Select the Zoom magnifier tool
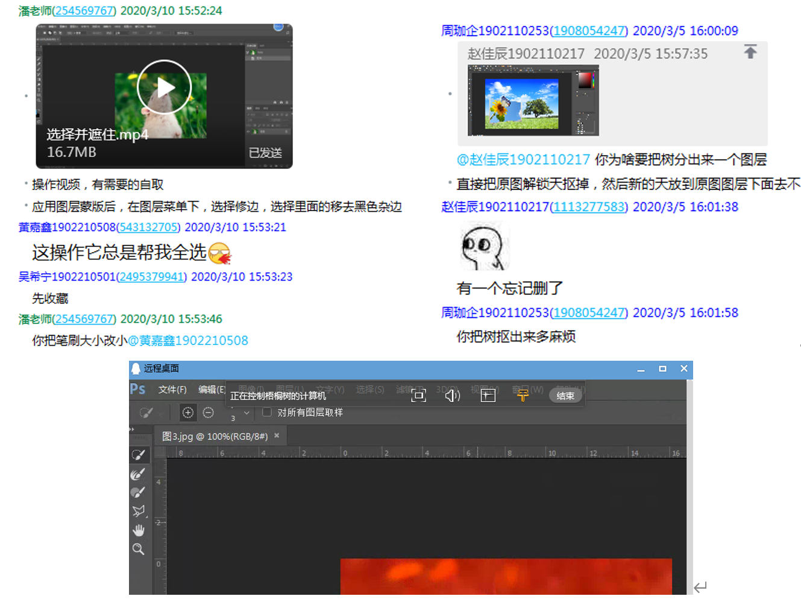Screen dimensions: 801x599 (138, 549)
